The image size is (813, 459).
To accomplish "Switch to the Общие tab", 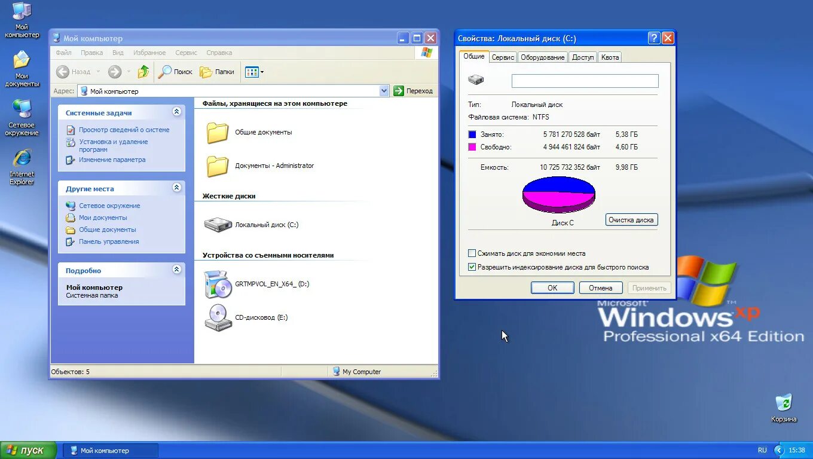I will [474, 56].
